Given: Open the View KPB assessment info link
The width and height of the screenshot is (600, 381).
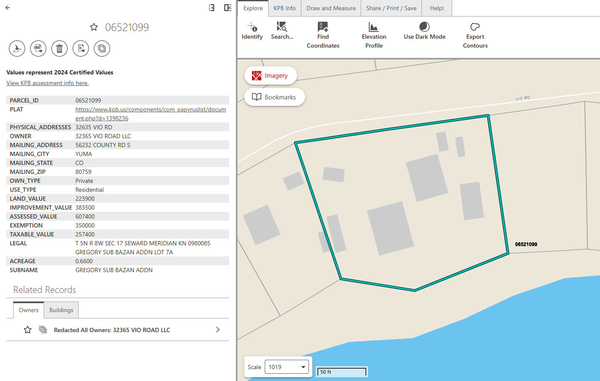Looking at the screenshot, I should [48, 83].
